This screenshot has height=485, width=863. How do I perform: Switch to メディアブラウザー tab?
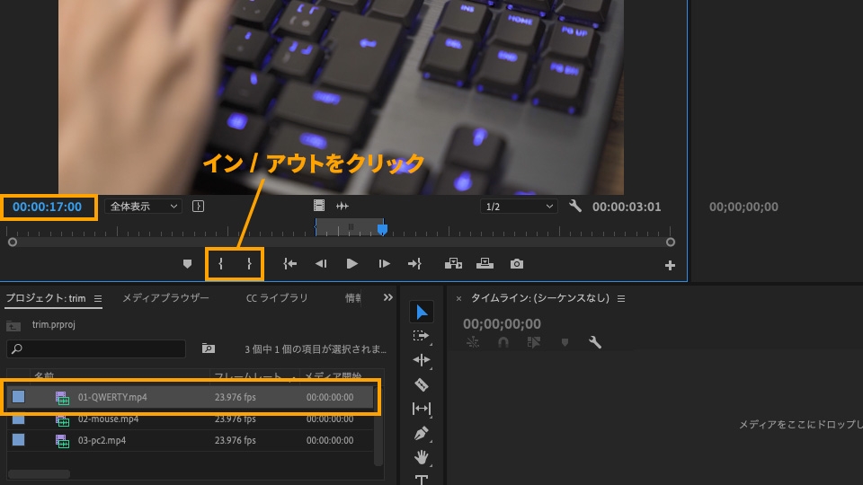165,298
